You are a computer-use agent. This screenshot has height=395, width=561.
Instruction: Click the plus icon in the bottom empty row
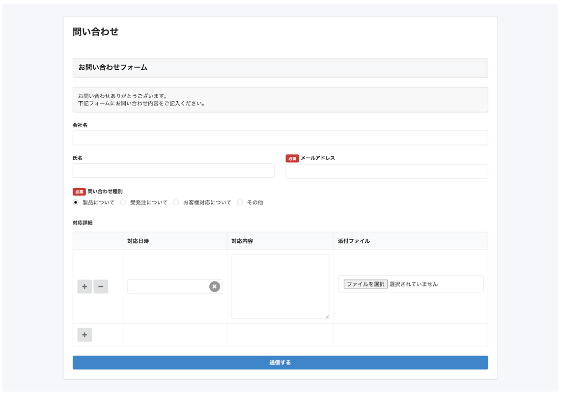pyautogui.click(x=84, y=335)
